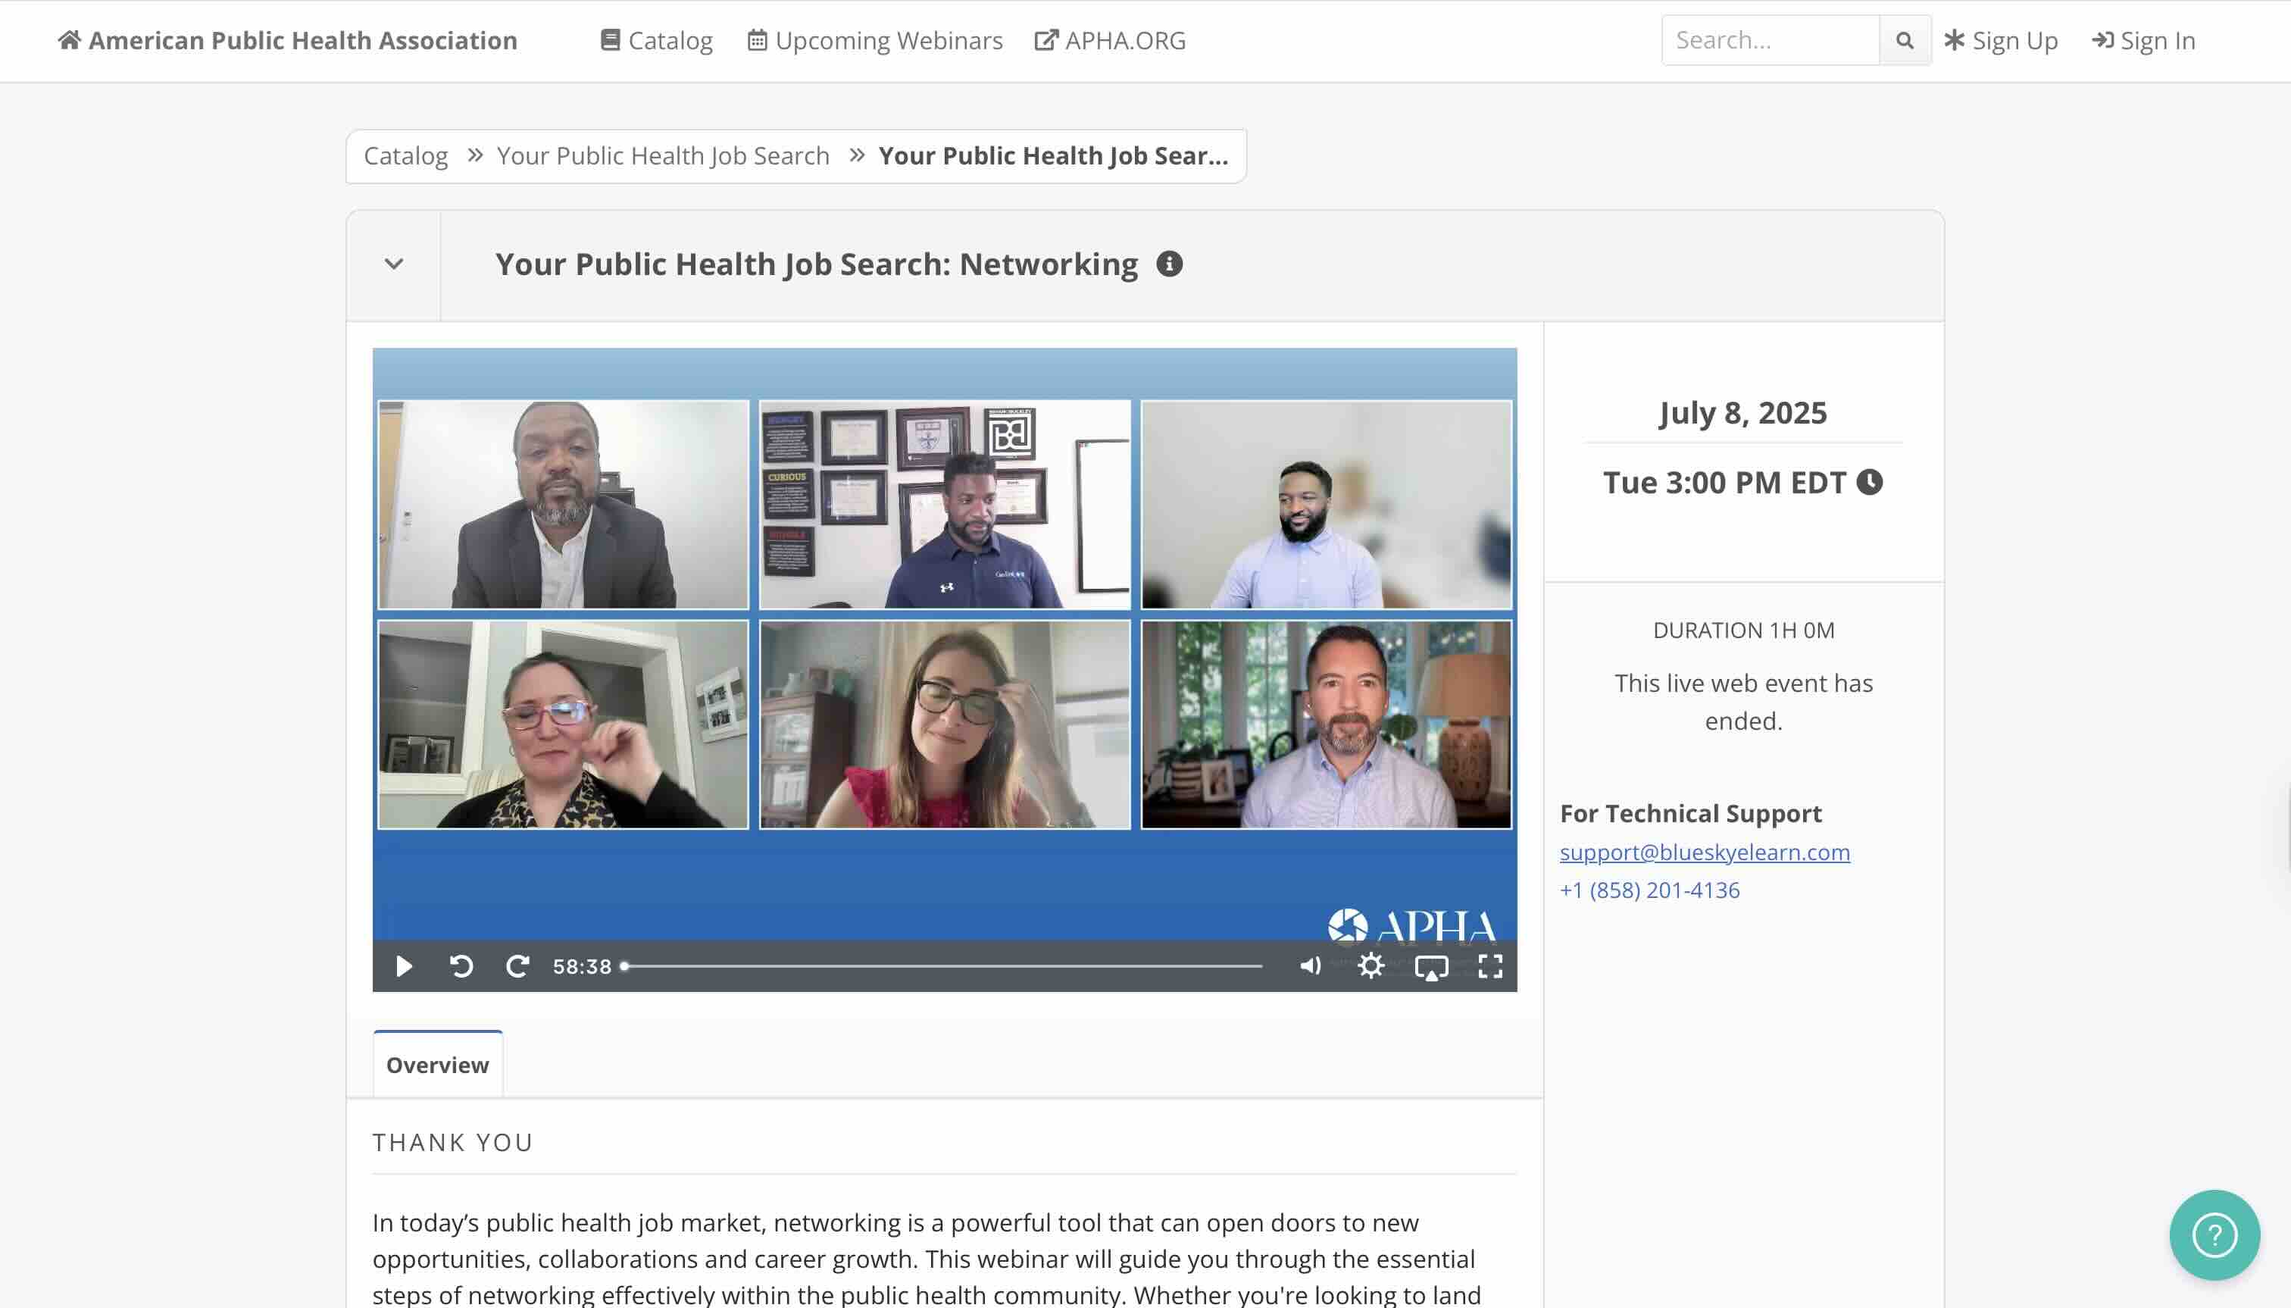Screen dimensions: 2291x1308
Task: Click the clock icon next to EDT
Action: [1869, 483]
